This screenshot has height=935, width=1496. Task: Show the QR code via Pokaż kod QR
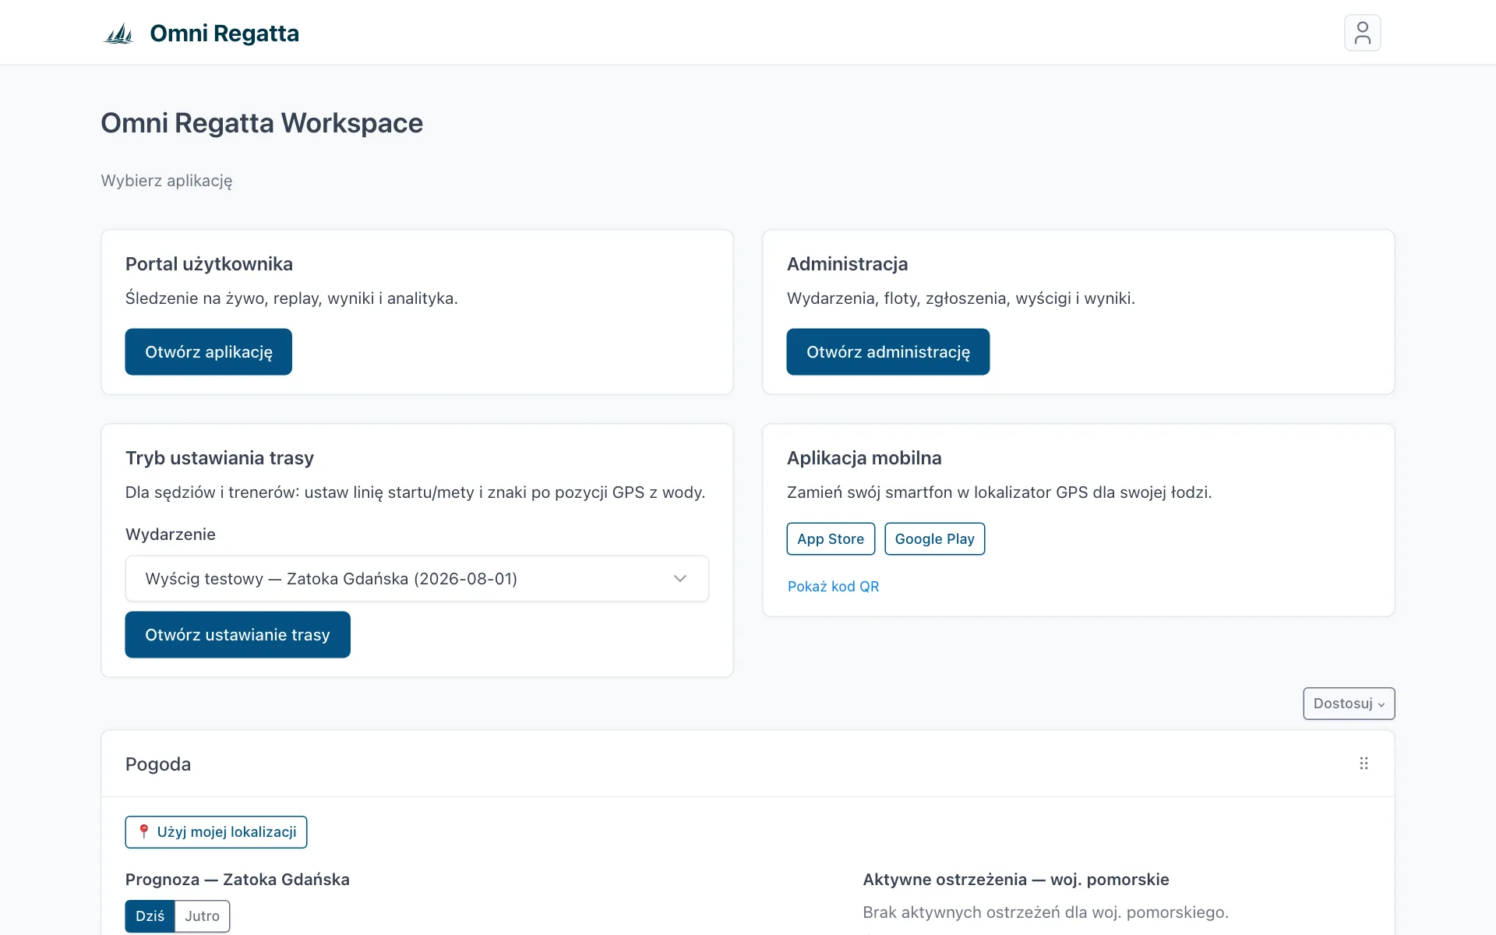point(833,586)
